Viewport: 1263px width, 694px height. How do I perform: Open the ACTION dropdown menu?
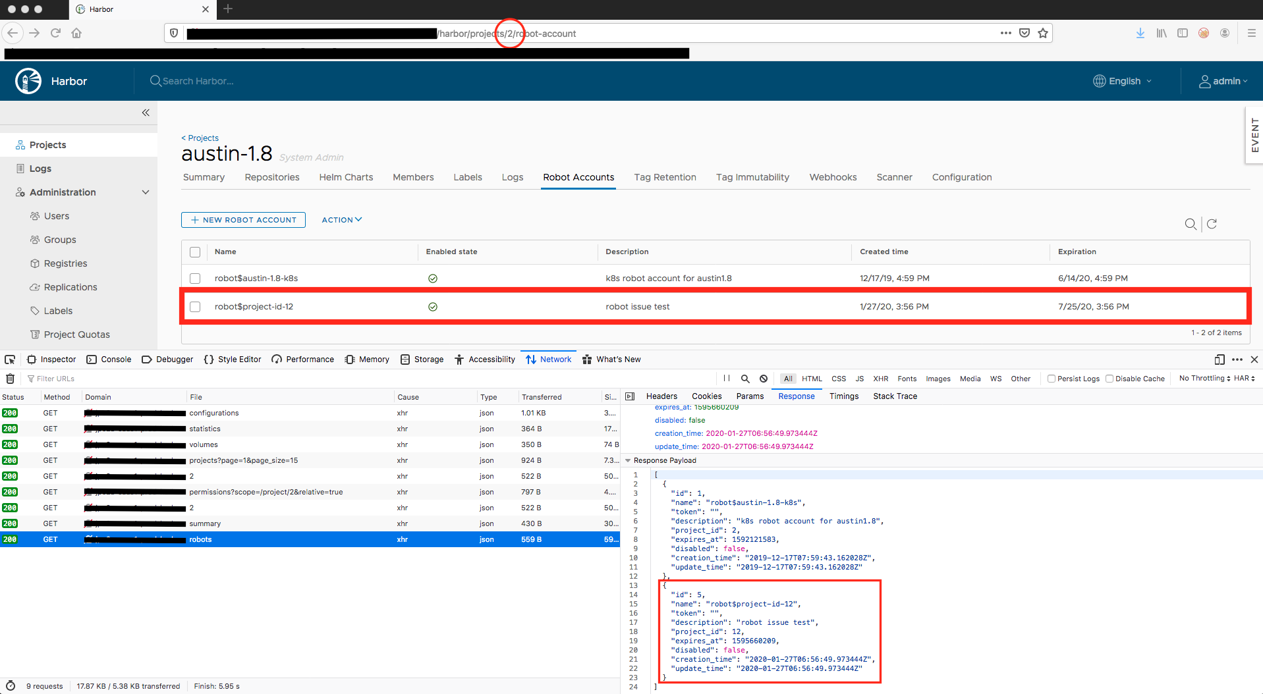[x=341, y=219]
